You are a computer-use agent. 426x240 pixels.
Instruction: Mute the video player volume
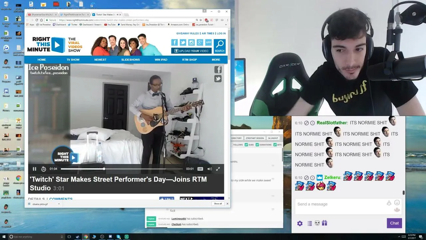209,169
